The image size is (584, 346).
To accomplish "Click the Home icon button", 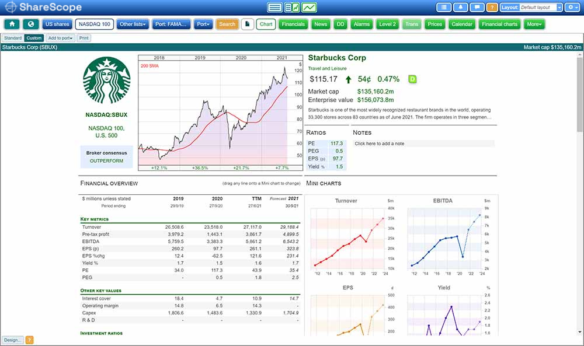I will click(12, 25).
